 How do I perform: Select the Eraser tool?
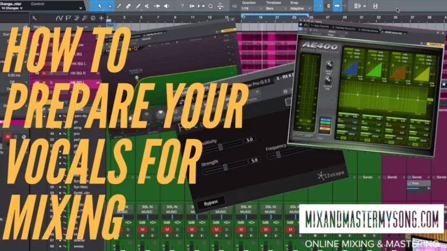128,6
